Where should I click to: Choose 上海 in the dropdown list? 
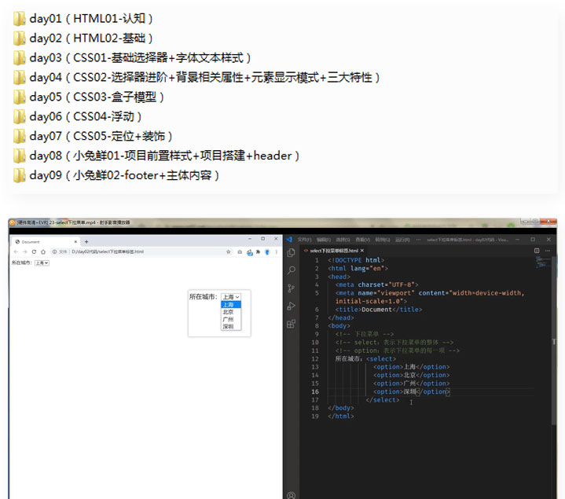pyautogui.click(x=231, y=304)
